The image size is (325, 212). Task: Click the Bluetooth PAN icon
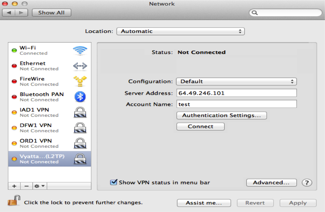(80, 97)
